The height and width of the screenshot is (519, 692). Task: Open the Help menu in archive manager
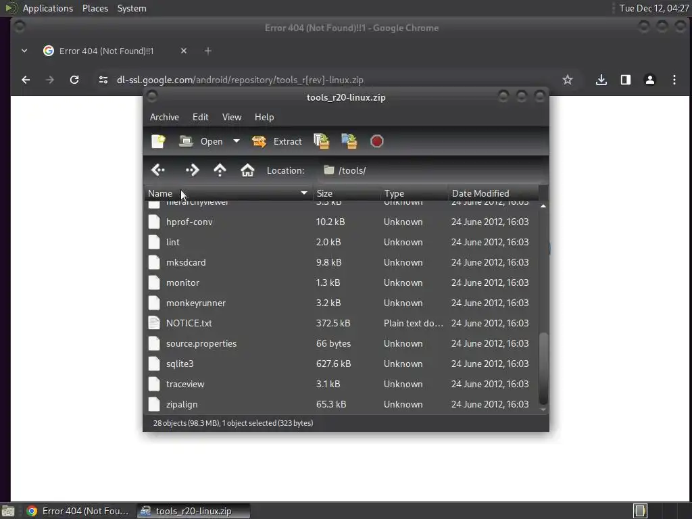coord(264,117)
